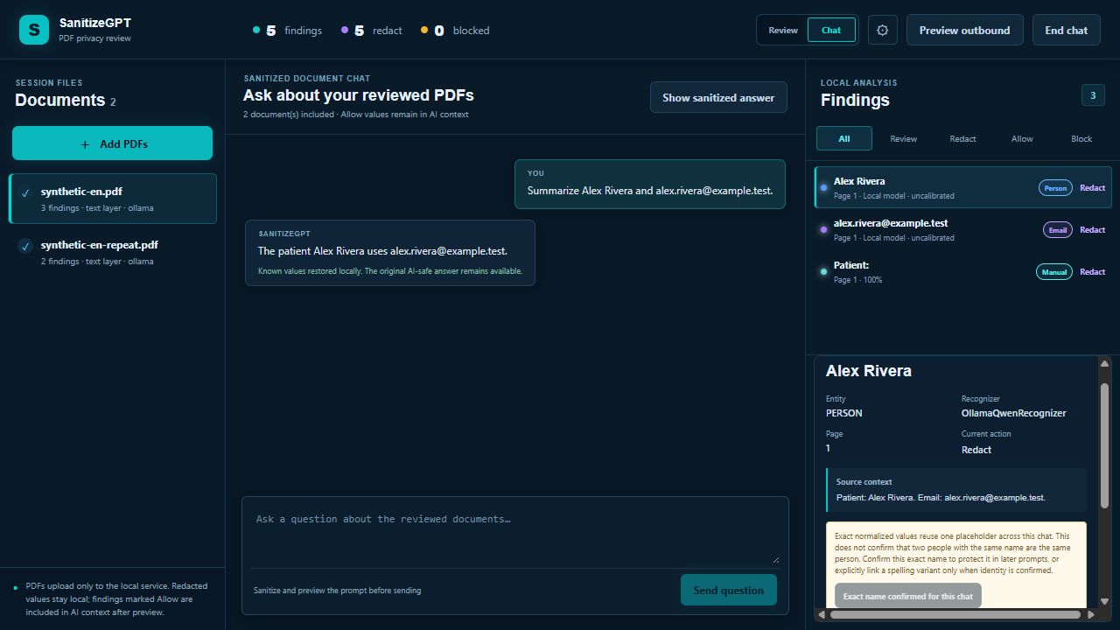This screenshot has width=1120, height=630.
Task: Click the SanitizeGPT "S" logo icon
Action: [34, 30]
